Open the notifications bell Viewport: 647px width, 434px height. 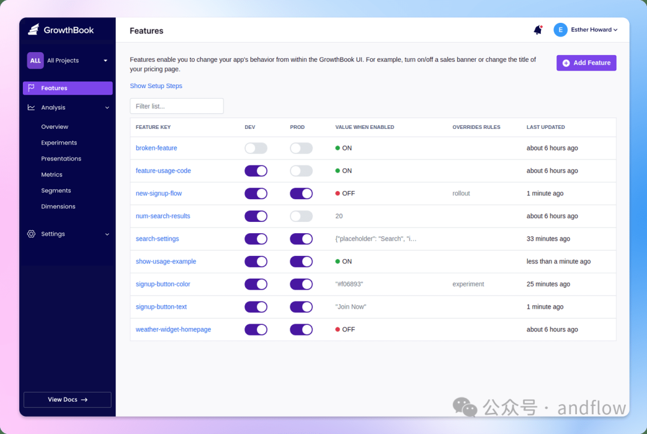click(537, 30)
